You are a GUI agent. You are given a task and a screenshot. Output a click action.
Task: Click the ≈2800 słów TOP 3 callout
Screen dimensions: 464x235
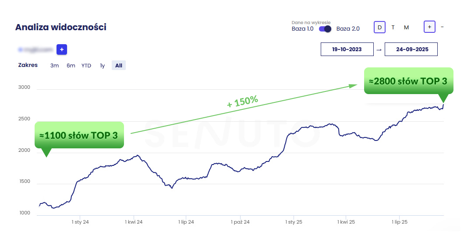tap(408, 81)
